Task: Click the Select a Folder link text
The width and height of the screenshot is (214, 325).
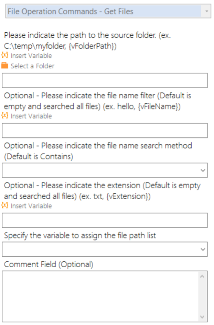Action: coord(33,66)
